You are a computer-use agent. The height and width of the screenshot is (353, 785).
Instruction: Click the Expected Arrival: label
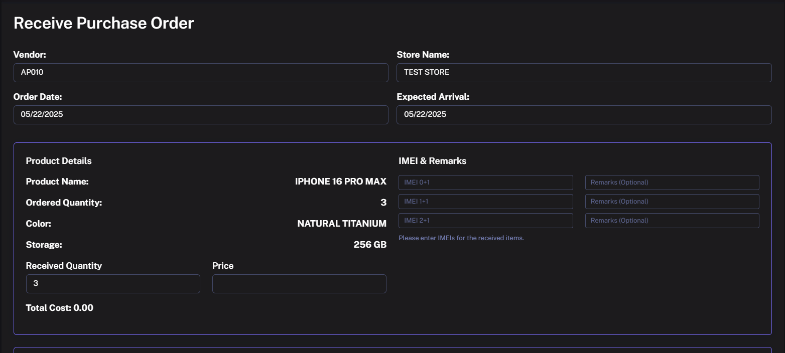[433, 97]
